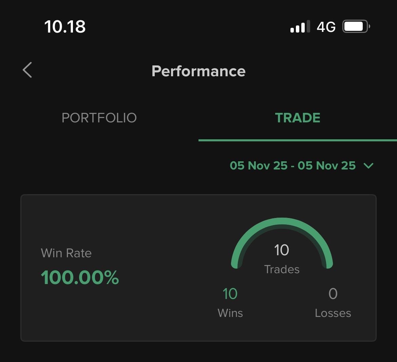Tap the green 10 wins count
Viewport: 397px width, 362px height.
230,294
